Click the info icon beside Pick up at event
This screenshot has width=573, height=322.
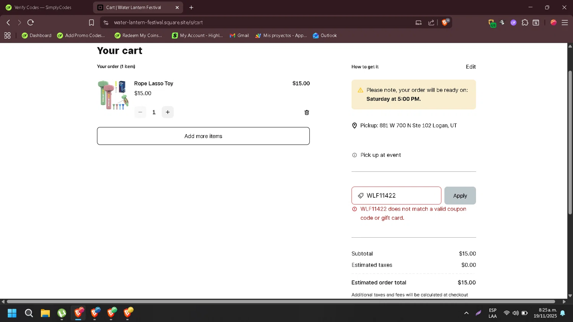(x=354, y=155)
